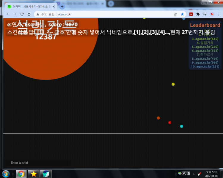Viewport: 223px width, 178px height.
Task: Open the yellow star taskbar app
Action: [x=34, y=174]
